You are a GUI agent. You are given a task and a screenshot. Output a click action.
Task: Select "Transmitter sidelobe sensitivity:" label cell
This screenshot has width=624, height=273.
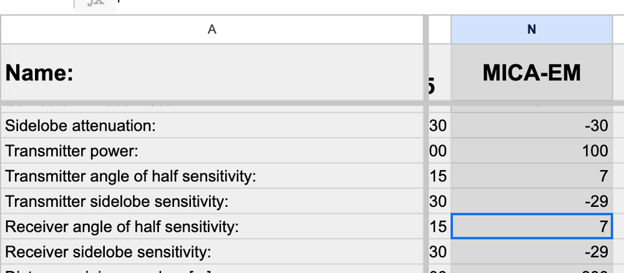212,201
